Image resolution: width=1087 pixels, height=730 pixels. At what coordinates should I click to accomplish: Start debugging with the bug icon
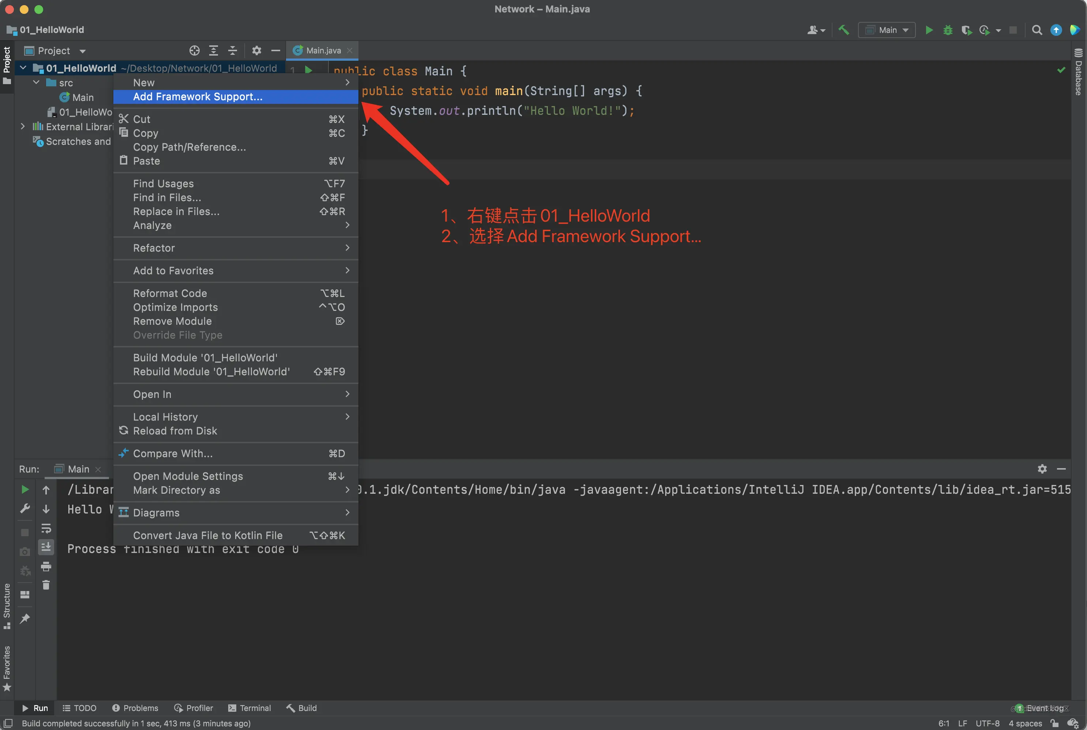pos(948,30)
